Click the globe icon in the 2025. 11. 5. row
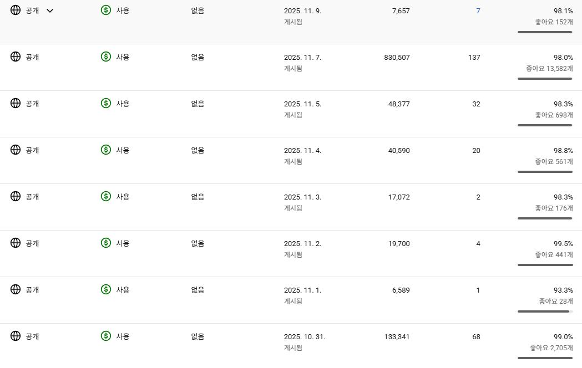Image resolution: width=582 pixels, height=368 pixels. click(16, 103)
